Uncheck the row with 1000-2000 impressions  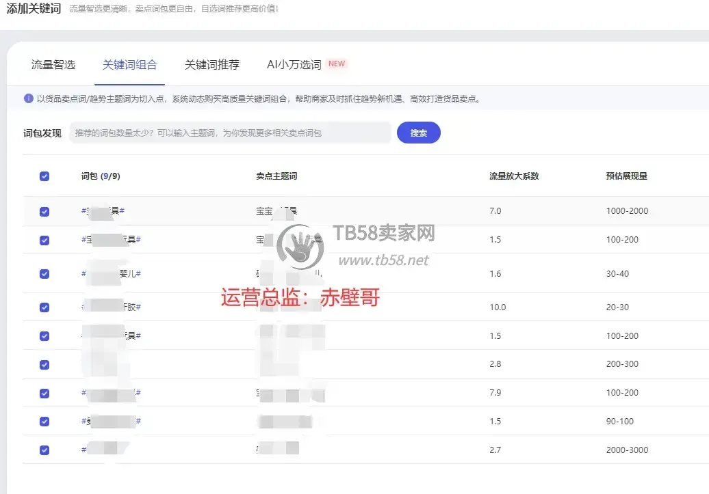[44, 211]
